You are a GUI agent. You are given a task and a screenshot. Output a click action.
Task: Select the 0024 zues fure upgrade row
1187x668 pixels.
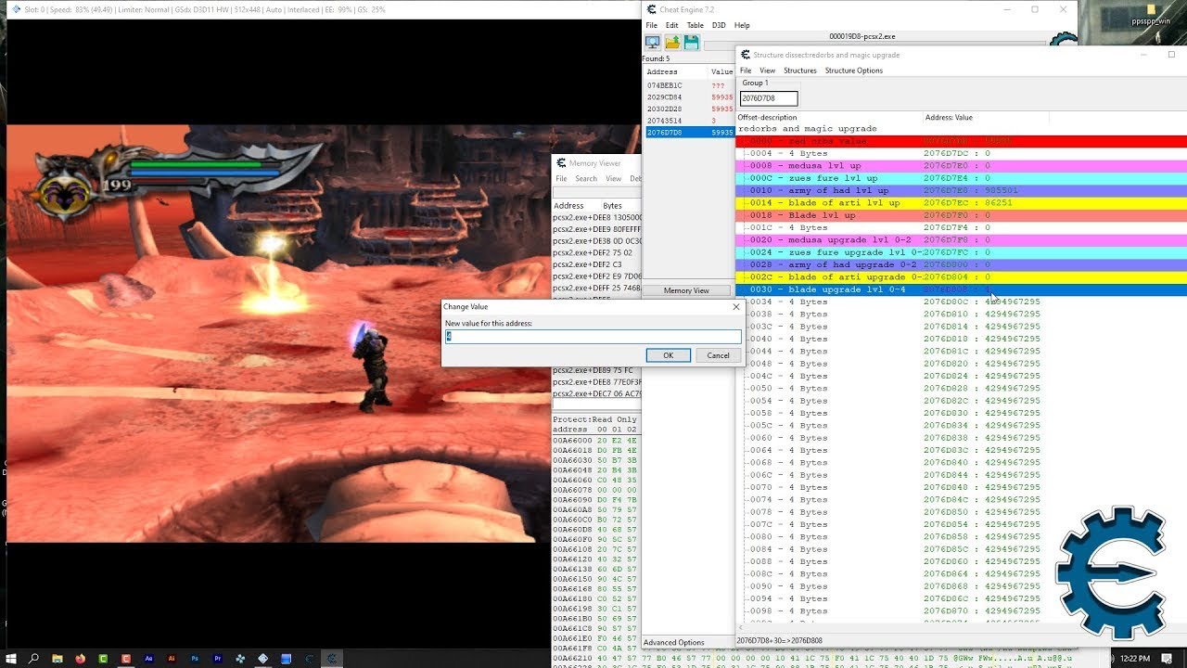click(962, 252)
